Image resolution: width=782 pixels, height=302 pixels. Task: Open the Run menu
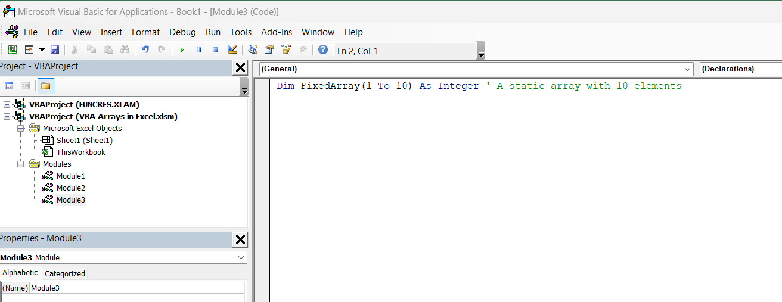213,32
